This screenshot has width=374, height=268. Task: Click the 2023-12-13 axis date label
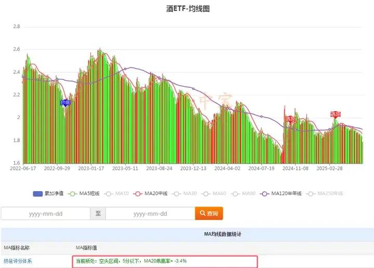tap(193, 168)
